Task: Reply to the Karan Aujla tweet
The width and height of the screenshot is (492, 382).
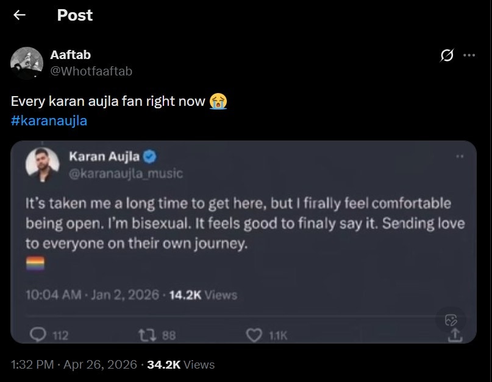Action: pos(38,333)
